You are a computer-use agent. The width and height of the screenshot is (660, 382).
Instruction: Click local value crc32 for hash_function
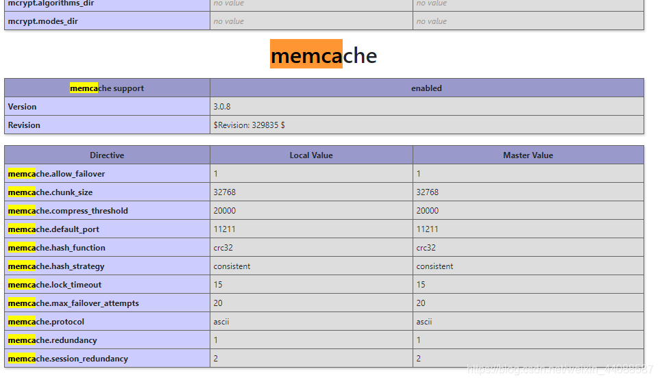click(223, 248)
